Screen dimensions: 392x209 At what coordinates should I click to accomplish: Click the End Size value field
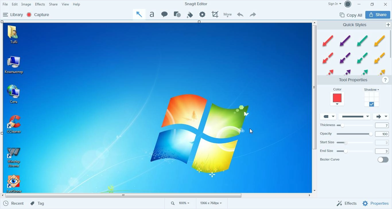click(x=382, y=151)
